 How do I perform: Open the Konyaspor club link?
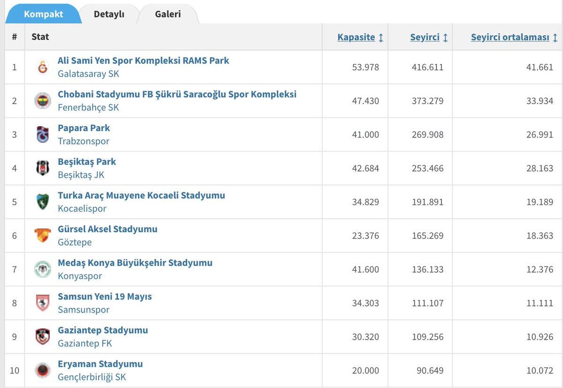point(80,276)
